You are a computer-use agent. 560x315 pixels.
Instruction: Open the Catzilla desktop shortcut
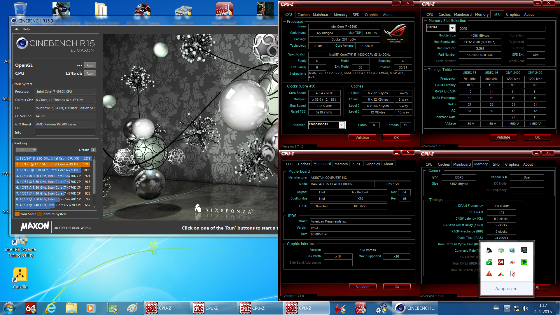(x=20, y=278)
